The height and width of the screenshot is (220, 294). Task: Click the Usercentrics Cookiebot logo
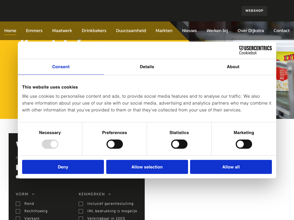click(255, 50)
